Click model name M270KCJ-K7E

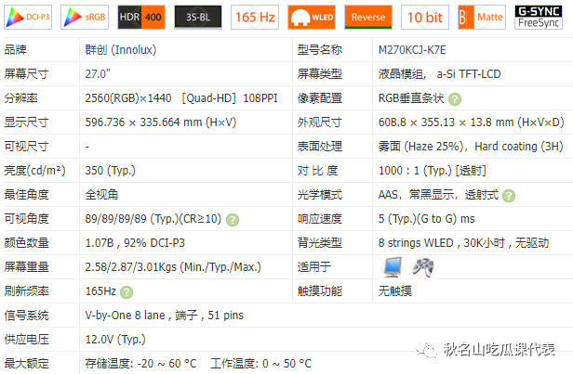coord(412,50)
